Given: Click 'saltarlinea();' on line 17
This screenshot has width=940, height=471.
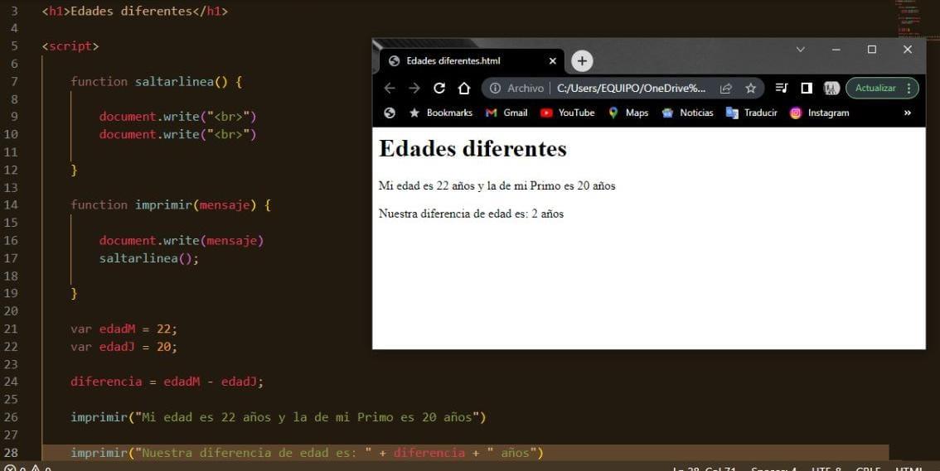Looking at the screenshot, I should tap(148, 258).
